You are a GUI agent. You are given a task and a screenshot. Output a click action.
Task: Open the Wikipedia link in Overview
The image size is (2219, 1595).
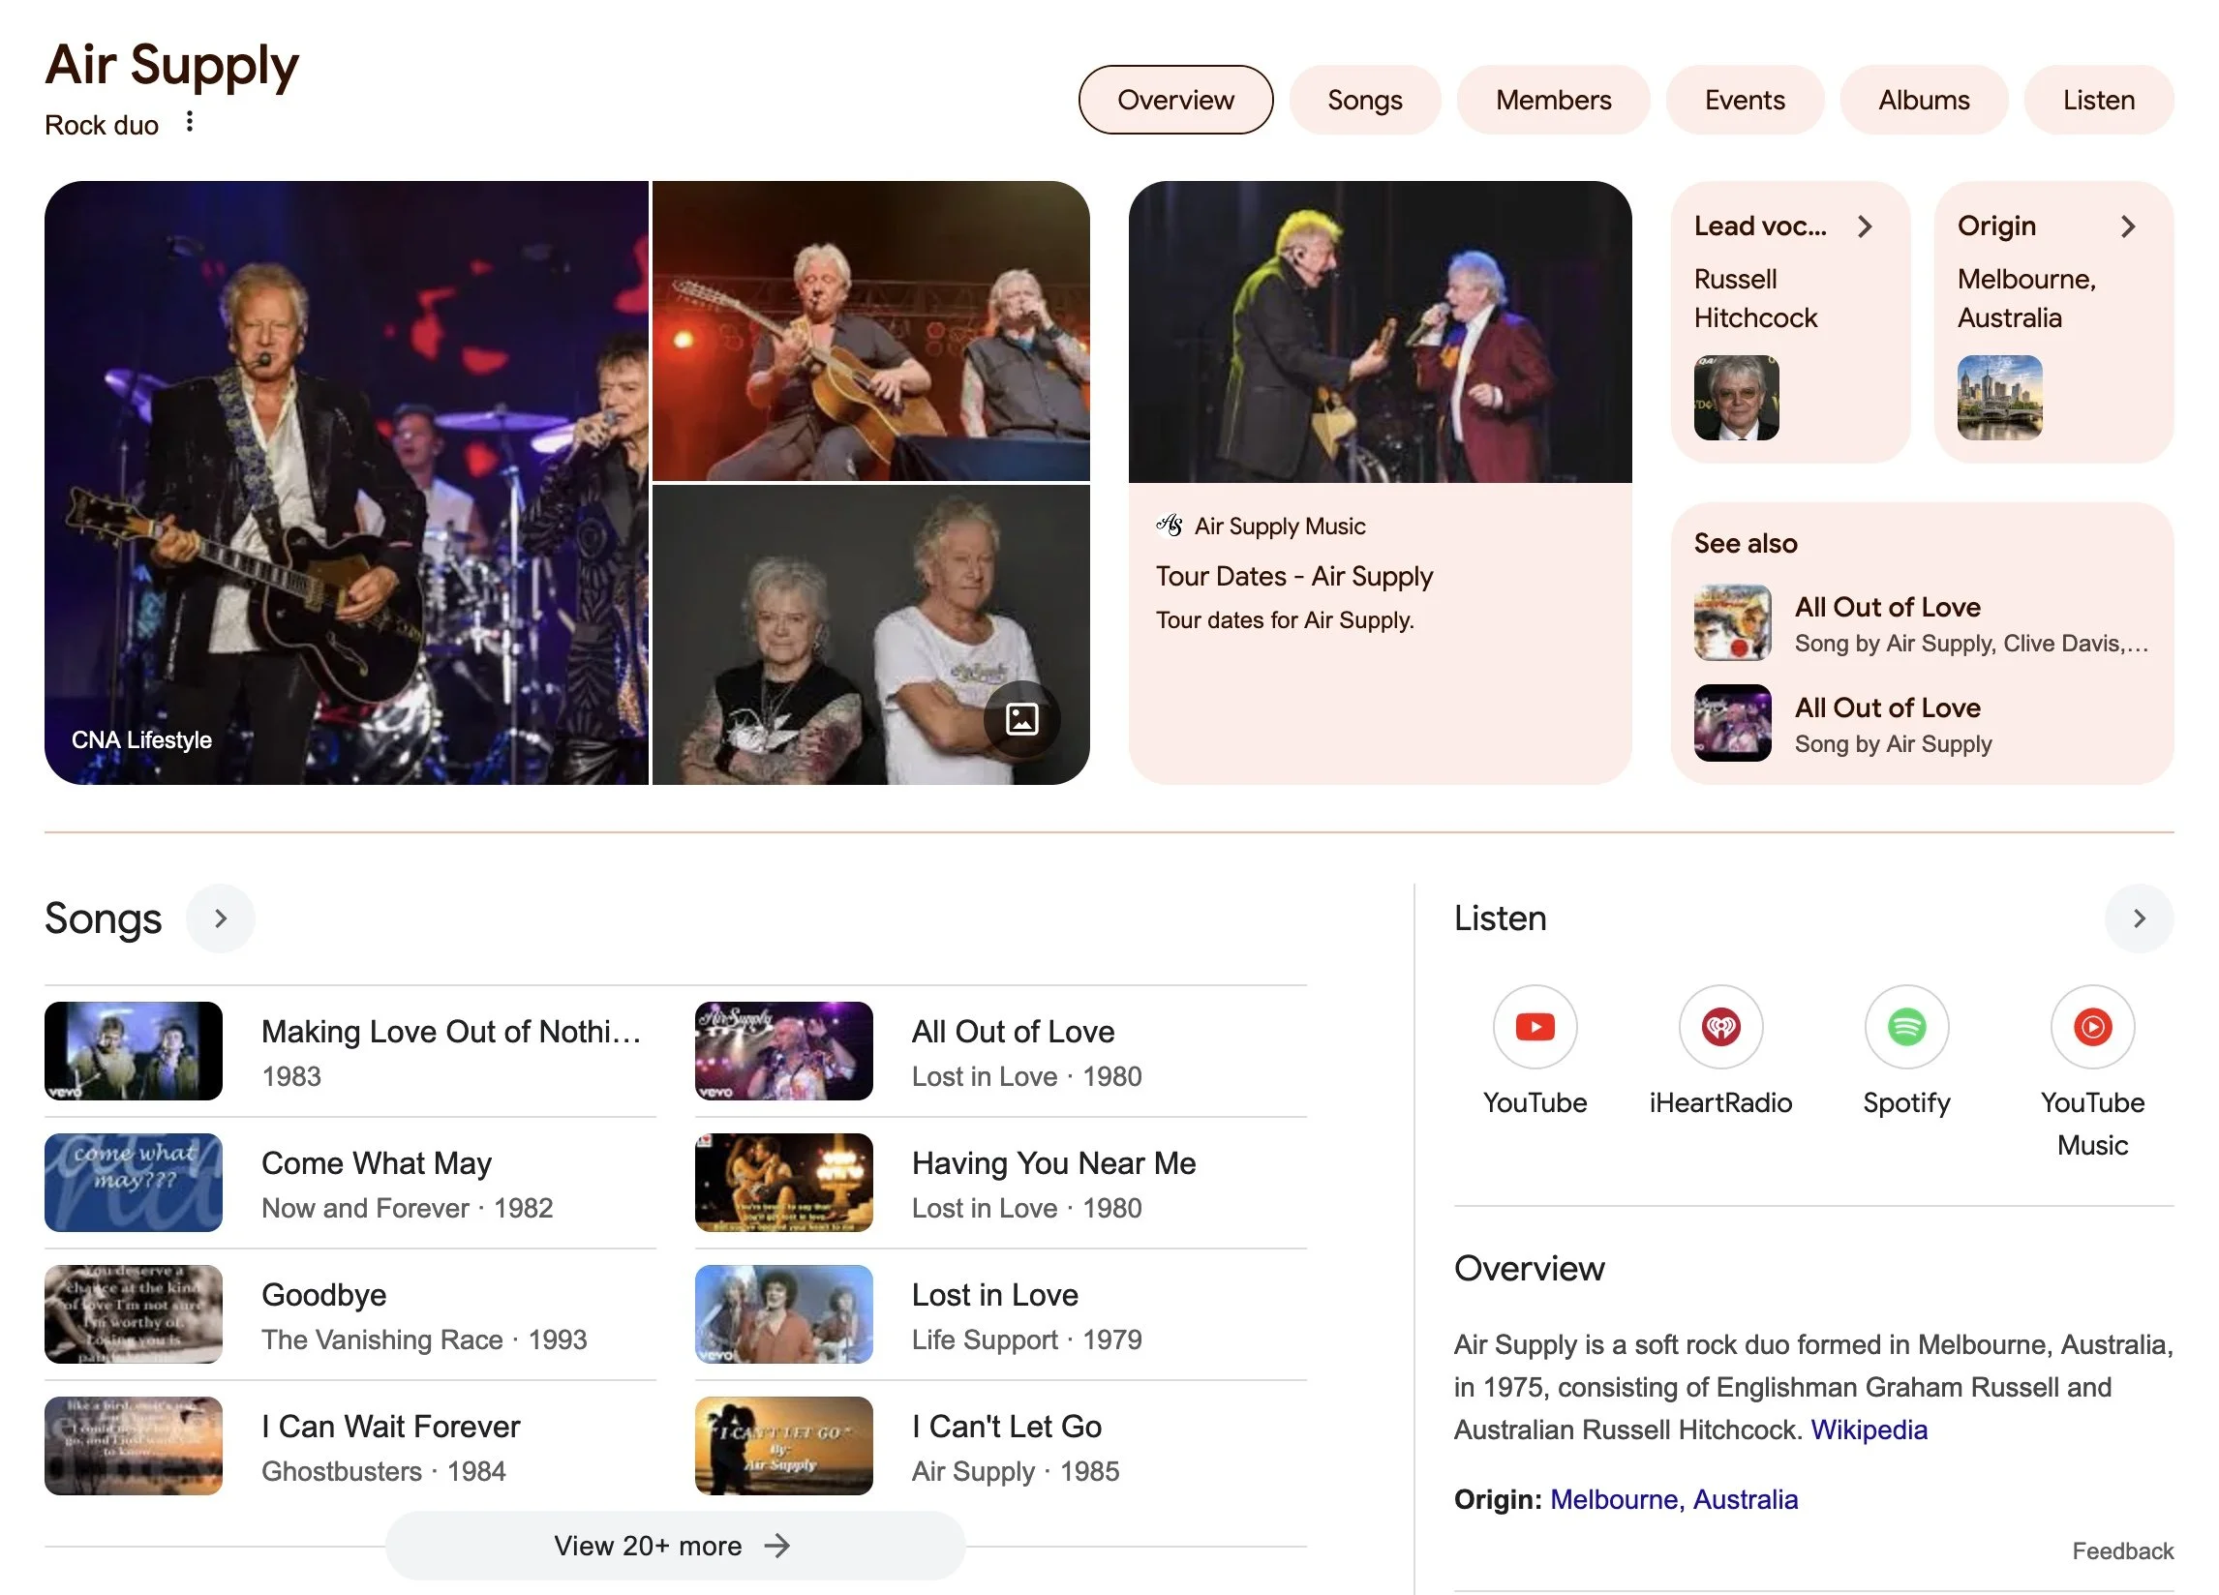click(x=1869, y=1429)
